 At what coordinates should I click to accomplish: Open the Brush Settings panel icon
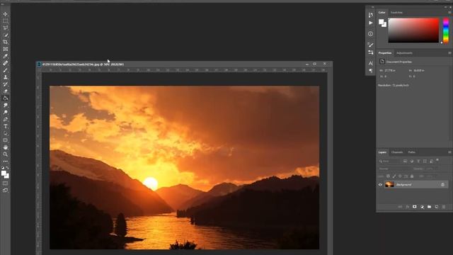[x=371, y=52]
